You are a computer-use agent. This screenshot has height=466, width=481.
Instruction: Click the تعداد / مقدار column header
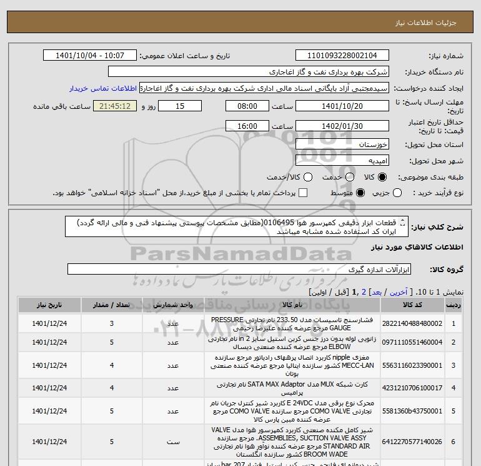click(x=112, y=305)
